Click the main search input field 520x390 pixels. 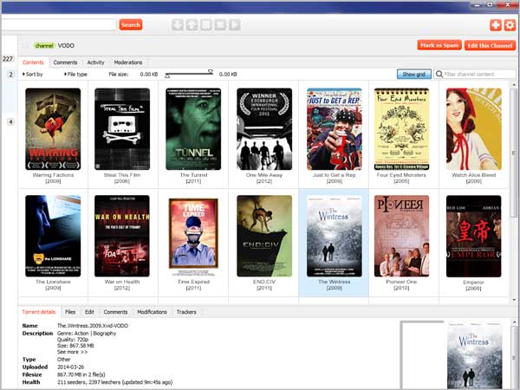click(59, 25)
